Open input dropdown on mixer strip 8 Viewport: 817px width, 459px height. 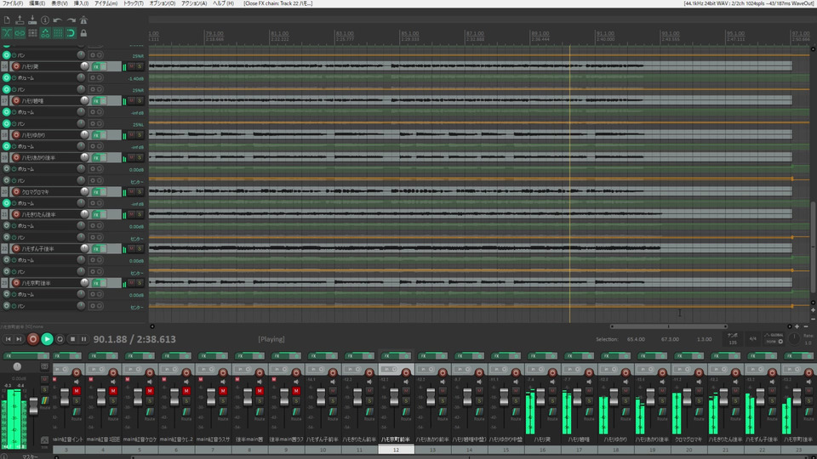[x=244, y=370]
